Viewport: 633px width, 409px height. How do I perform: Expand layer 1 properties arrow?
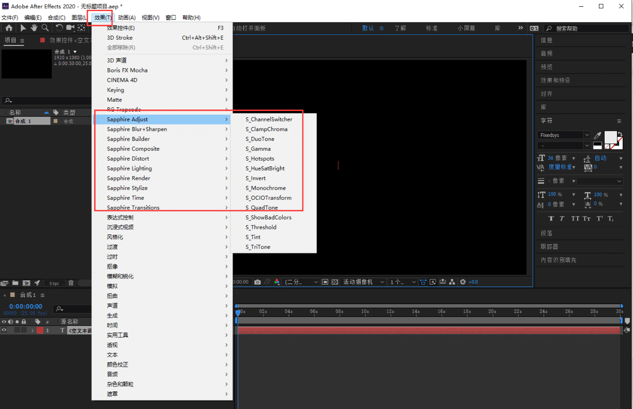(33, 331)
